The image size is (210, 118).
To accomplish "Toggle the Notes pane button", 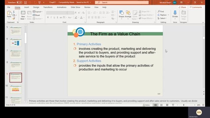I will click(x=146, y=105).
